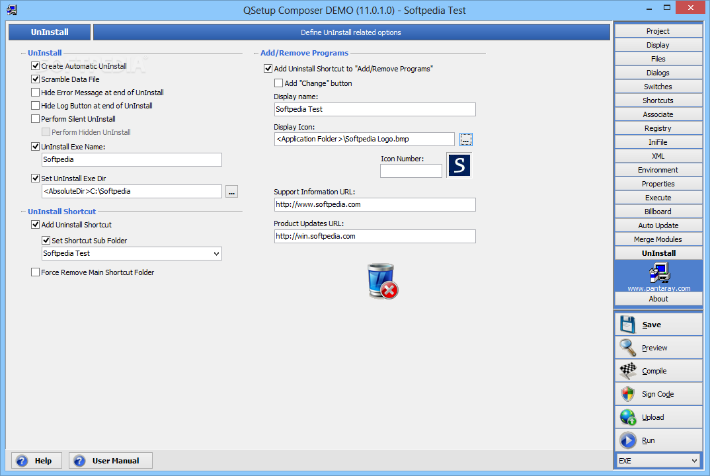This screenshot has height=476, width=710.
Task: Toggle Scramble Data File checkbox
Action: click(35, 79)
